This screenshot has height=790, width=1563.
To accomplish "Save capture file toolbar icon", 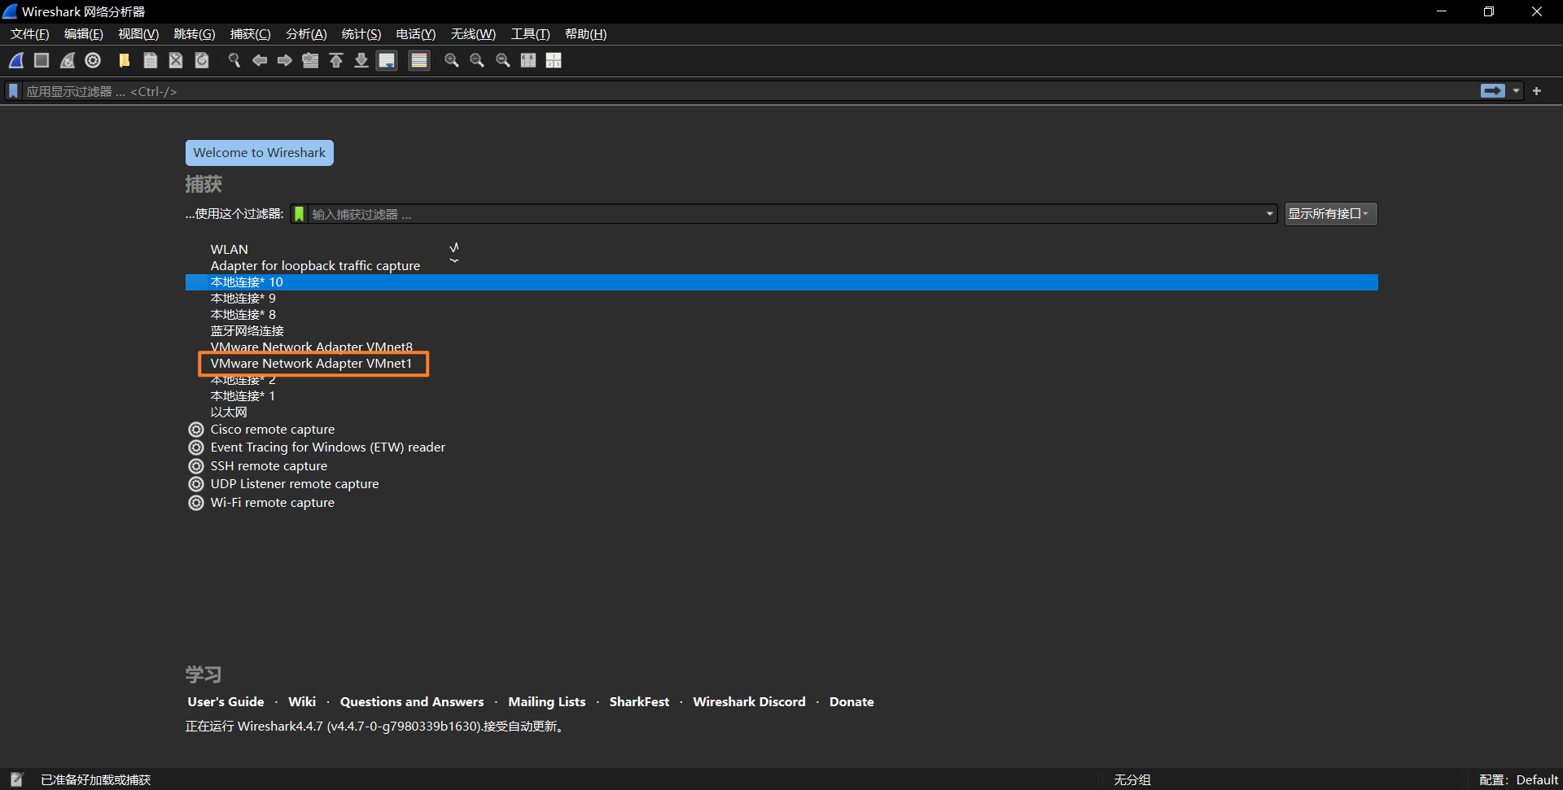I will [x=151, y=60].
